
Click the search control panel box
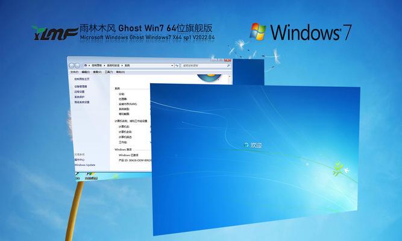(206, 66)
